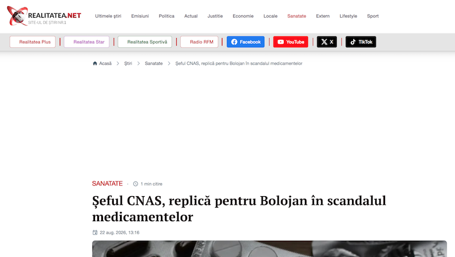Select the Sport menu item
Image resolution: width=455 pixels, height=257 pixels.
(x=373, y=16)
